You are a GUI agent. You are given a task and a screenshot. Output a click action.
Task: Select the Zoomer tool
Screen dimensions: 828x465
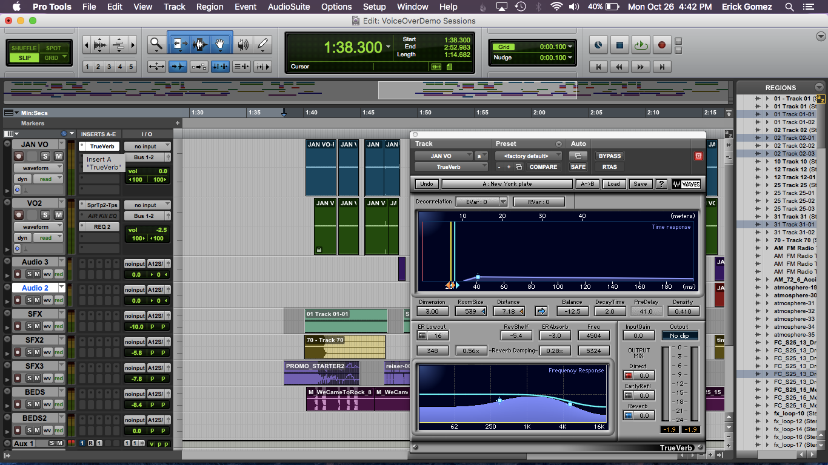tap(156, 44)
